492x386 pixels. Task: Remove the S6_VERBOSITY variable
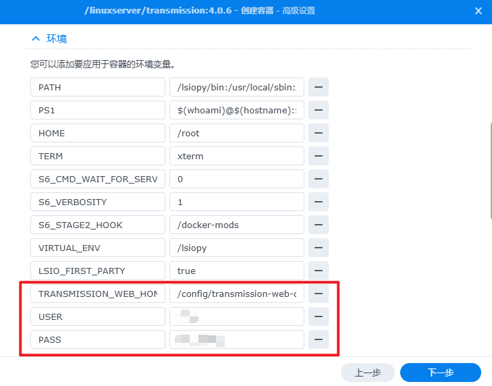(318, 202)
